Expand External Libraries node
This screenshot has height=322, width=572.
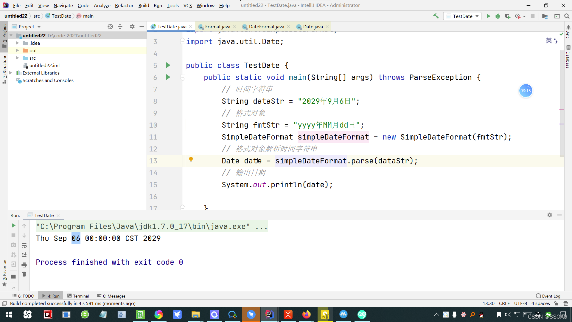point(11,73)
